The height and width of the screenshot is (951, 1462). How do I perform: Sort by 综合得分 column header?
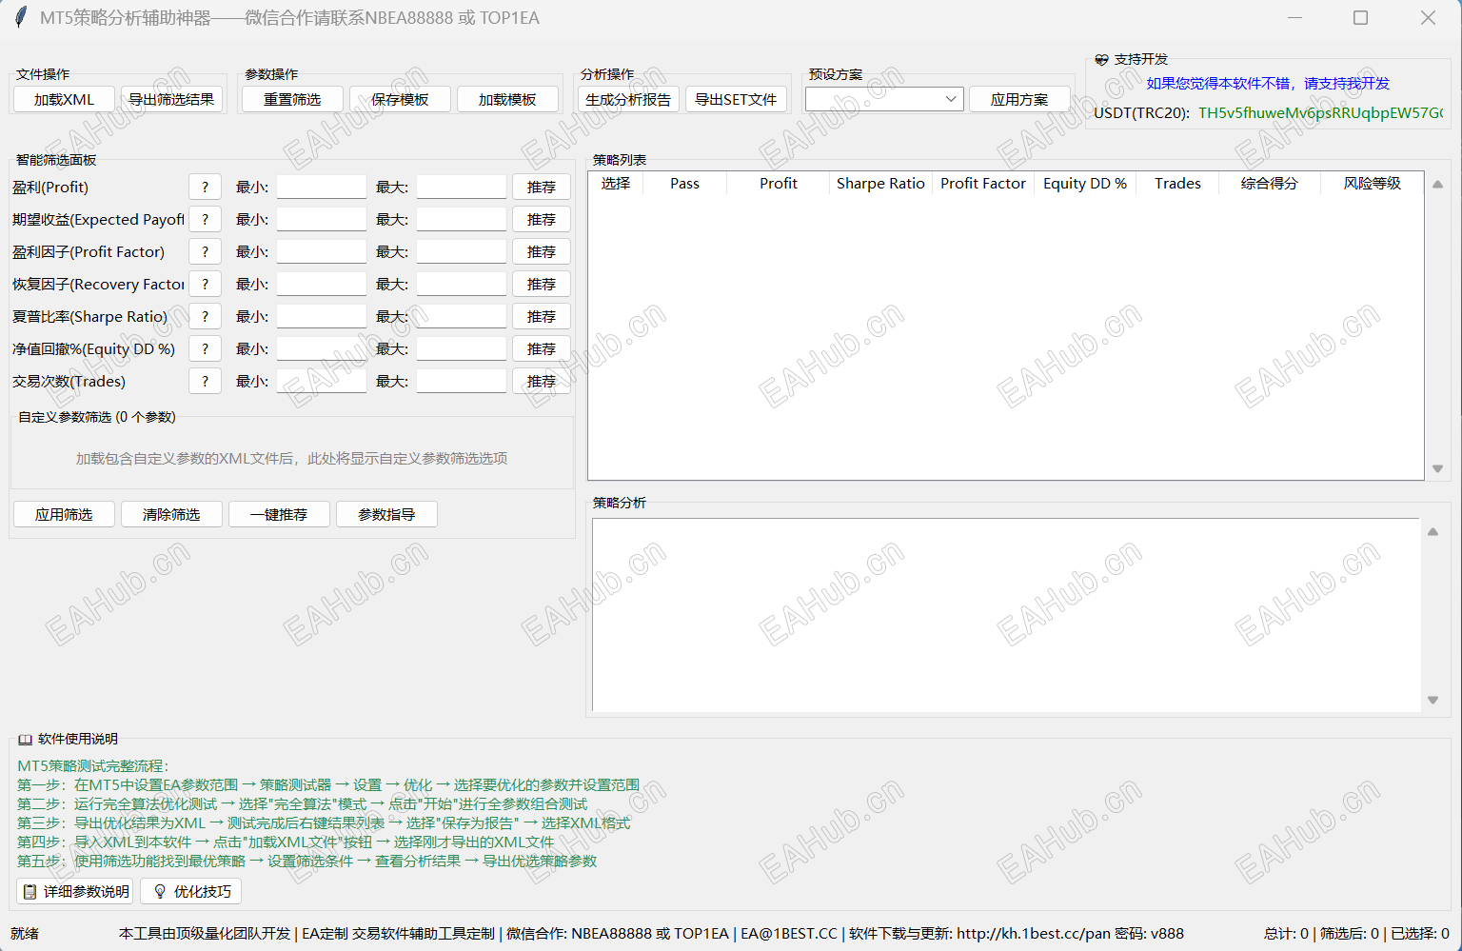(x=1270, y=184)
